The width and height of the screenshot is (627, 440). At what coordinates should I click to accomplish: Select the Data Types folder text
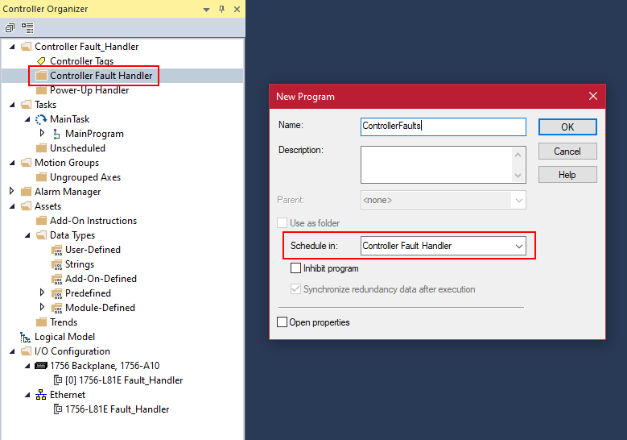point(72,235)
